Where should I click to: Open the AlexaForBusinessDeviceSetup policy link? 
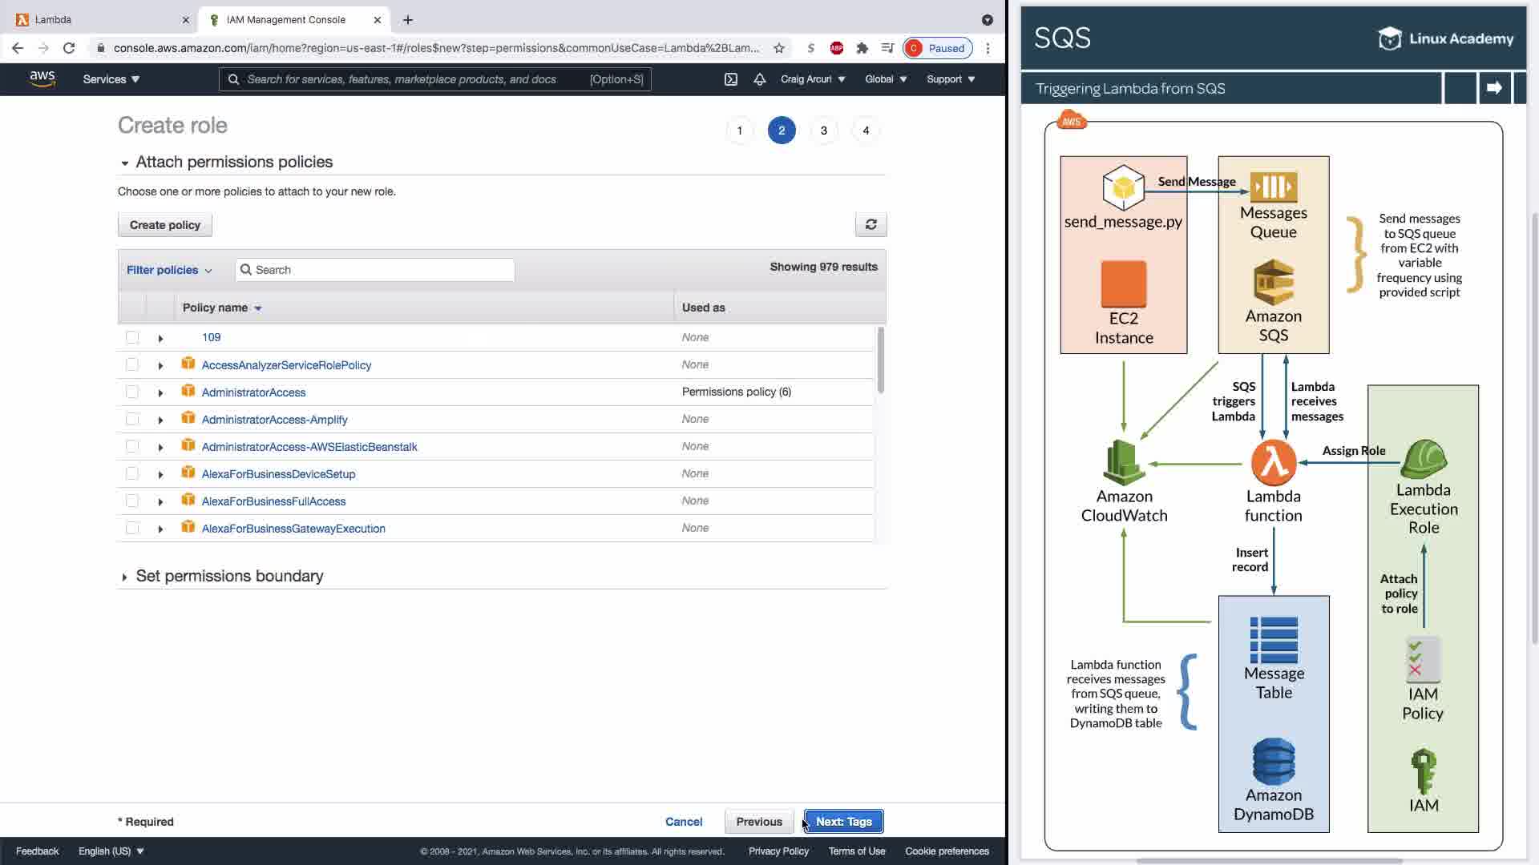coord(278,474)
